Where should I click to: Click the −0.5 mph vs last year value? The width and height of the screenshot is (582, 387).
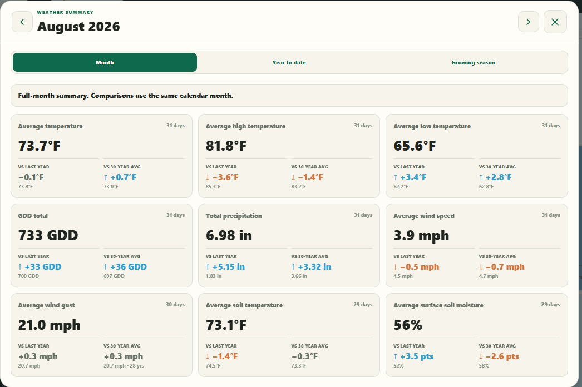pyautogui.click(x=416, y=267)
